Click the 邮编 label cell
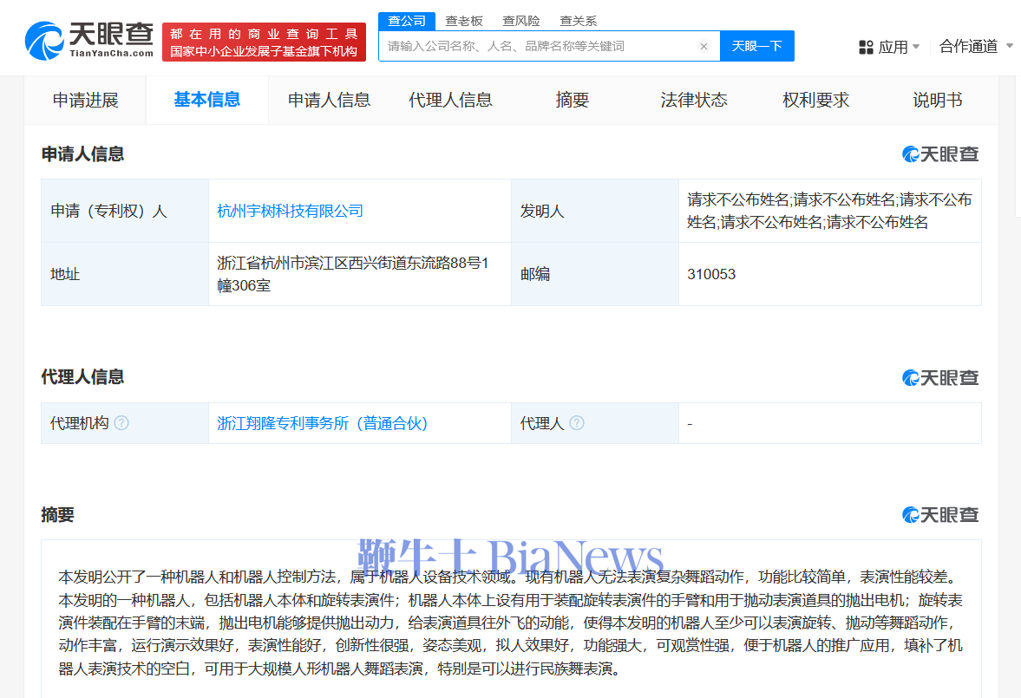Image resolution: width=1021 pixels, height=698 pixels. [594, 274]
